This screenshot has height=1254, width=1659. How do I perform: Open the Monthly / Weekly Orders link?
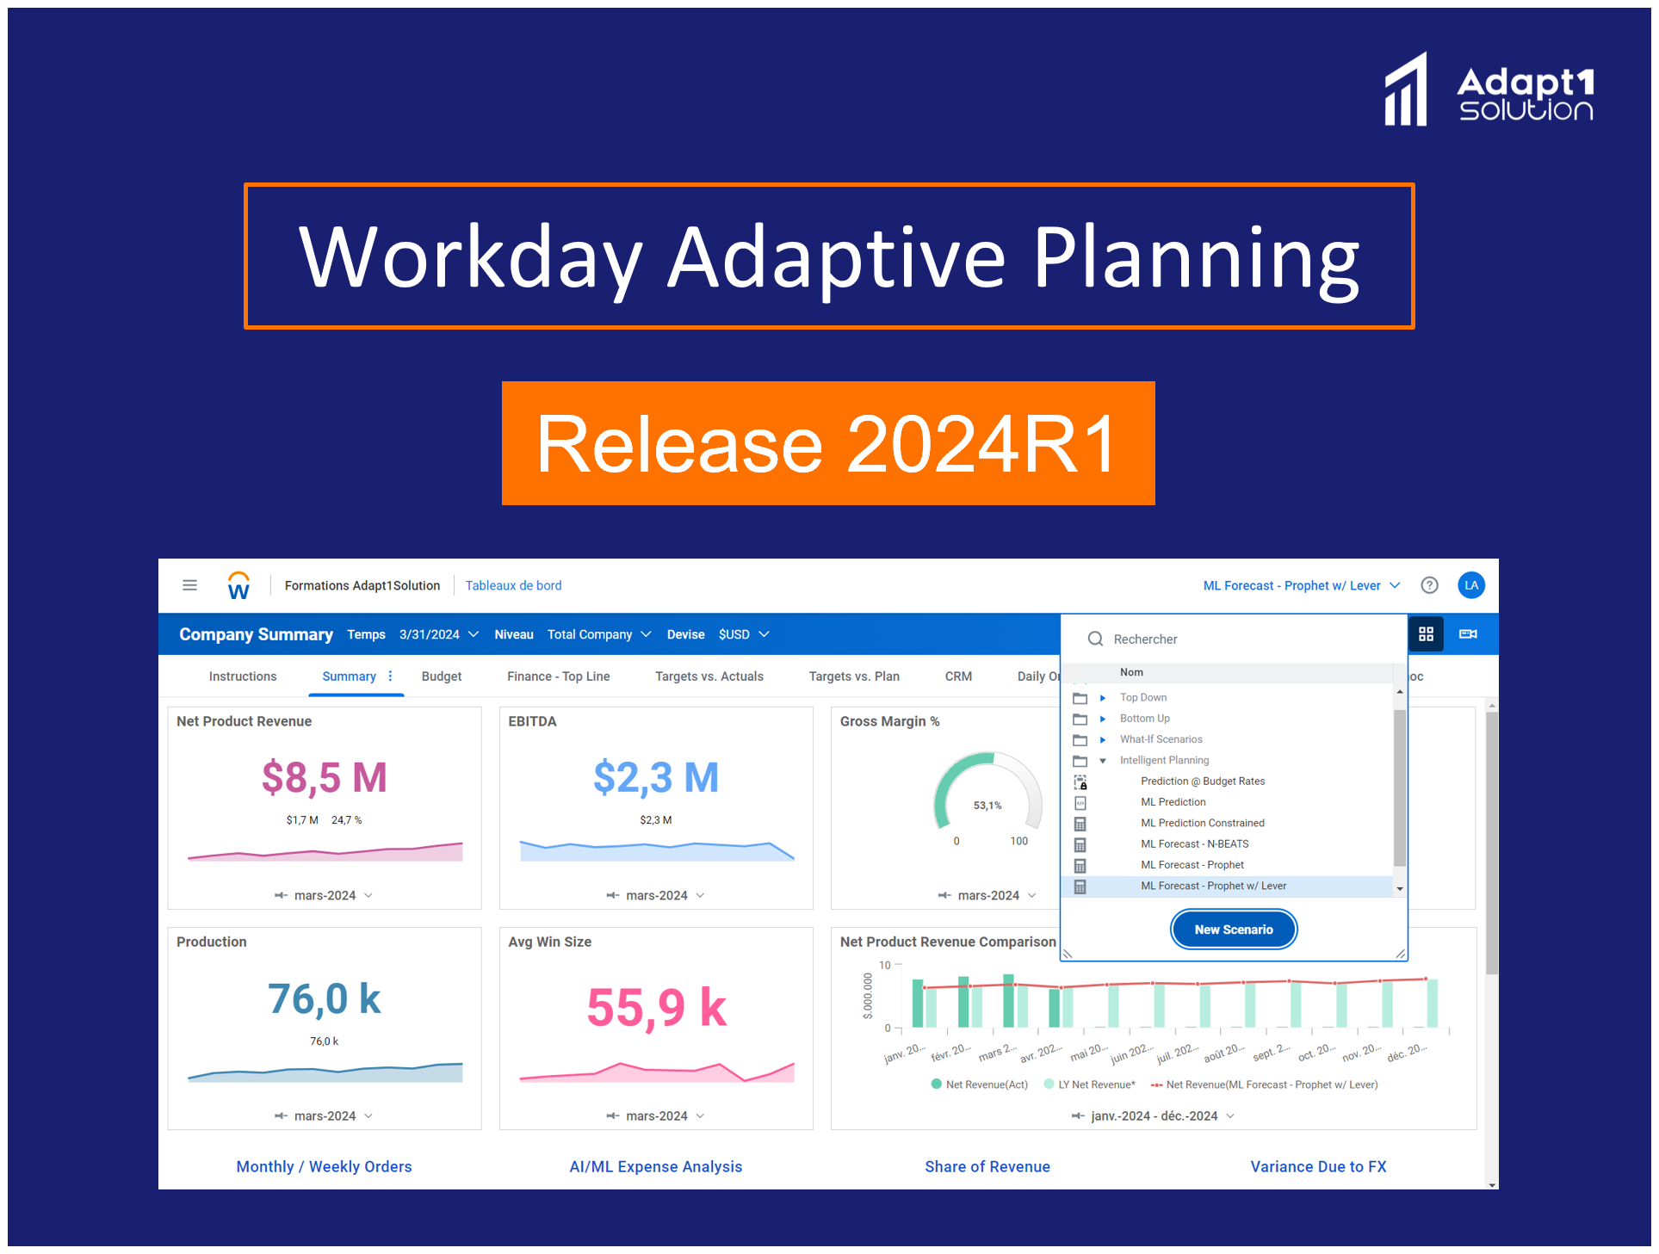coord(325,1166)
